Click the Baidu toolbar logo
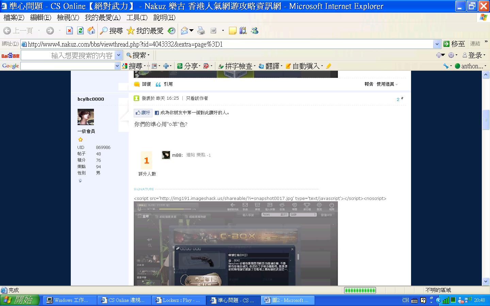 [11, 55]
